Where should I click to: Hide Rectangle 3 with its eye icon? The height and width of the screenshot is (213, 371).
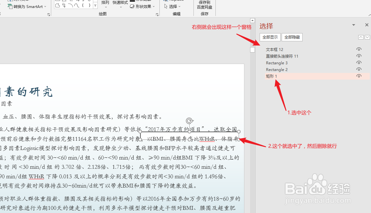pyautogui.click(x=359, y=62)
